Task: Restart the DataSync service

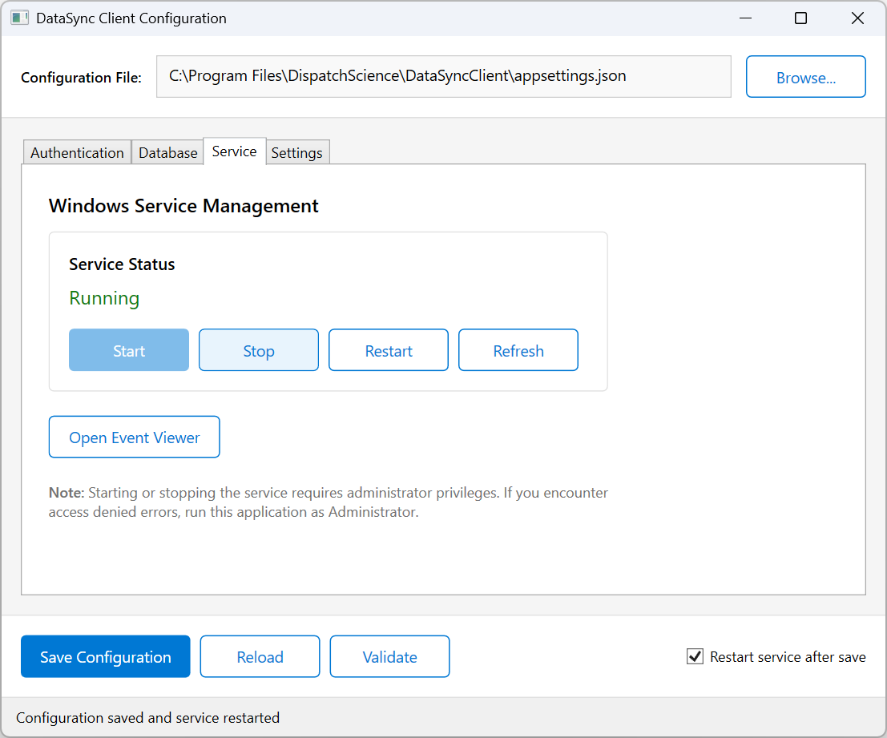Action: (x=388, y=350)
